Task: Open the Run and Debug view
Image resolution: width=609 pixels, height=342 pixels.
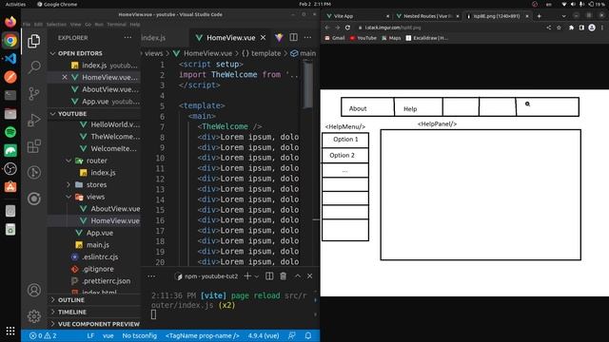Action: coord(34,120)
